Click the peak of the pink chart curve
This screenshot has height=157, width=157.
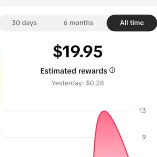(x=104, y=111)
